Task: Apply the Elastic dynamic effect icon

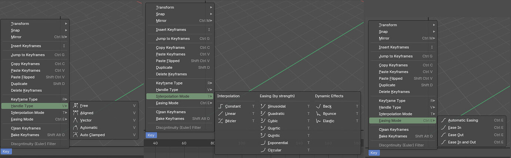Action: coord(318,121)
